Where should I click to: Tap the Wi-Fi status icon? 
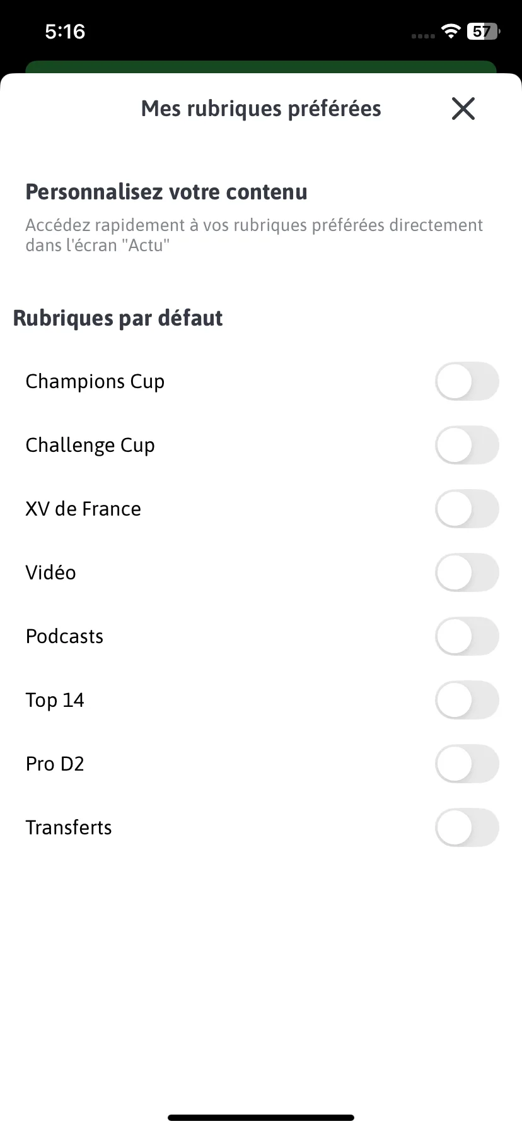451,32
